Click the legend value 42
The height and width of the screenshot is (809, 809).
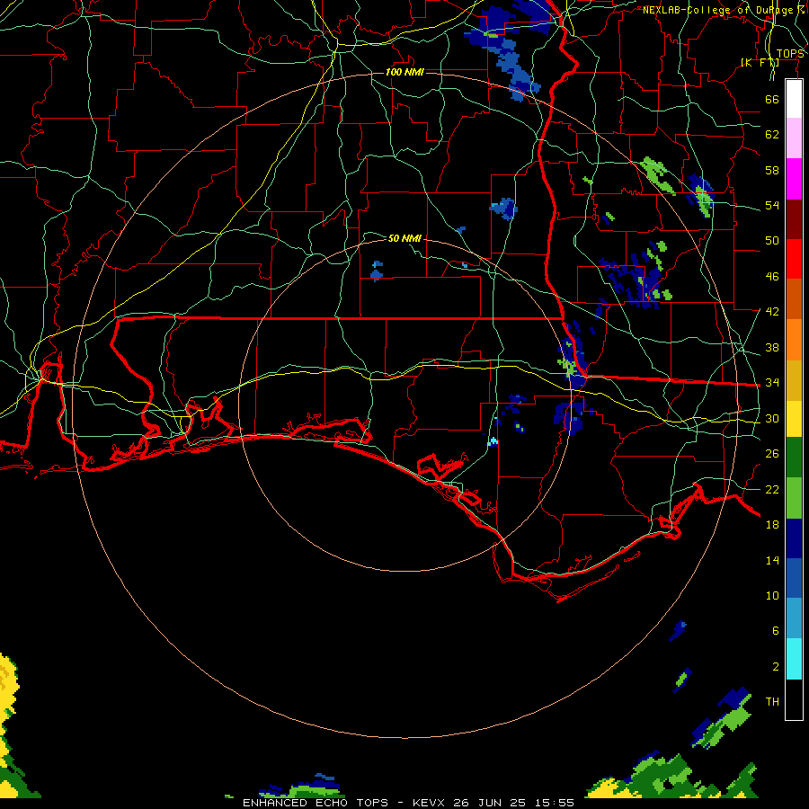point(772,312)
